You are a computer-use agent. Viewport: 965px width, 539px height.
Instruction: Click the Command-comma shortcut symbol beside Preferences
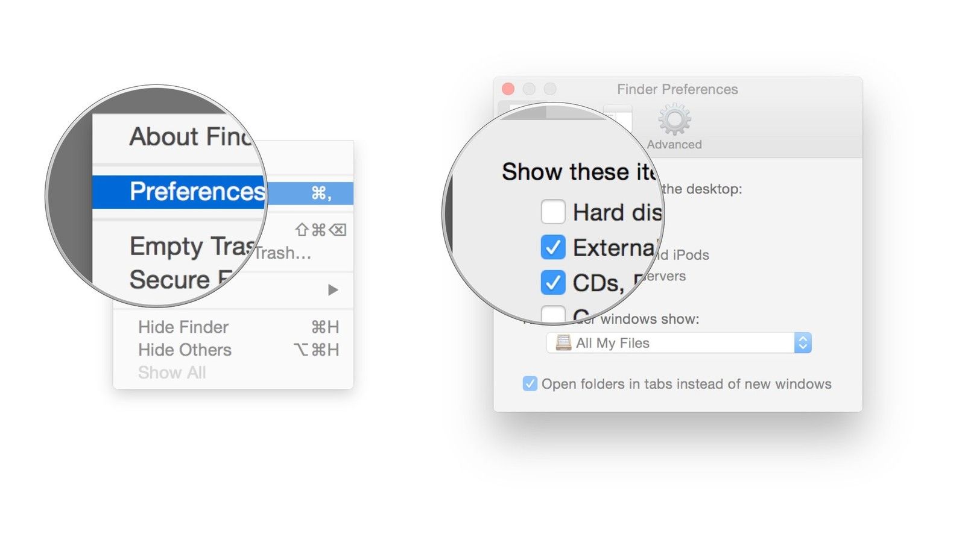tap(321, 193)
